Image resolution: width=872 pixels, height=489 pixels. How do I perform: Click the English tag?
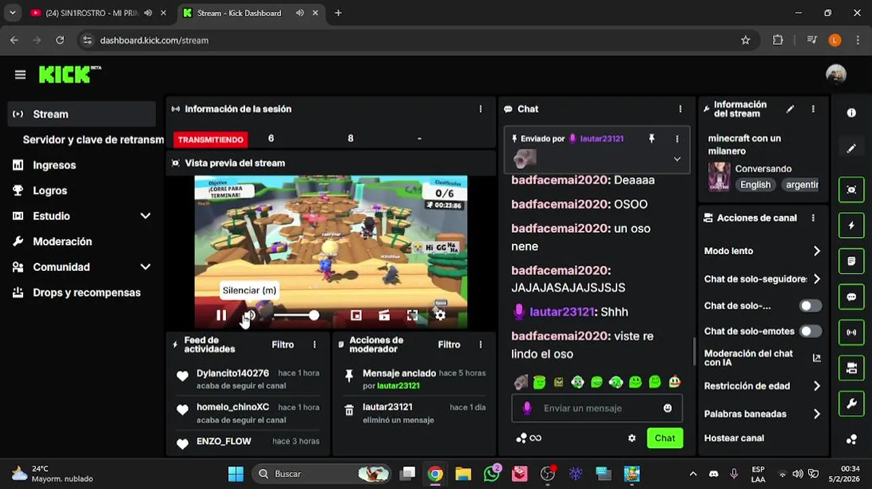755,185
